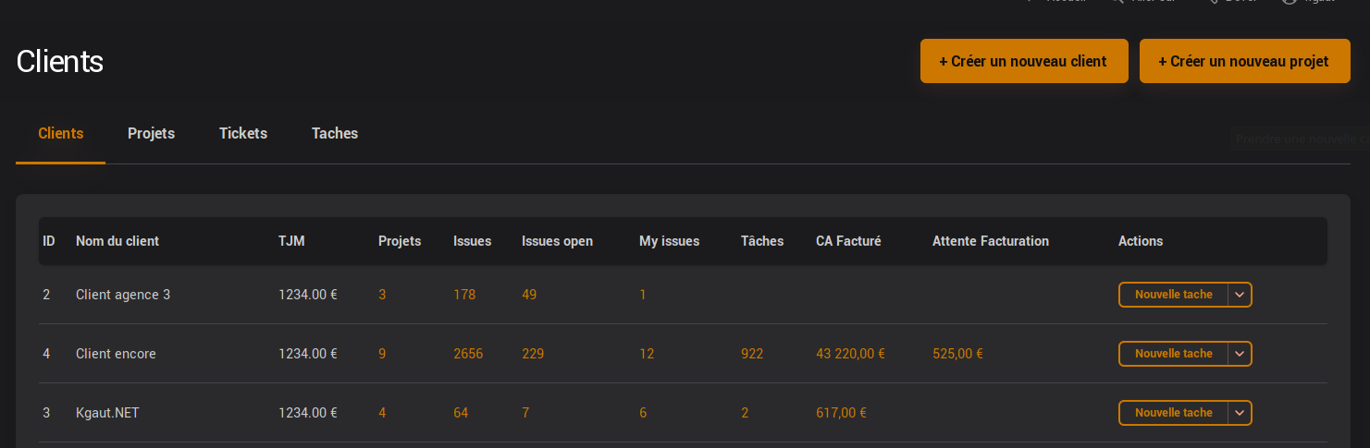Expand actions dropdown arrow for Client agence 3
1370x448 pixels.
1240,295
